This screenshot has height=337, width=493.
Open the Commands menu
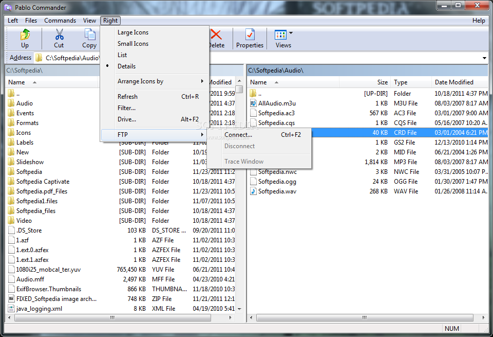tap(60, 21)
